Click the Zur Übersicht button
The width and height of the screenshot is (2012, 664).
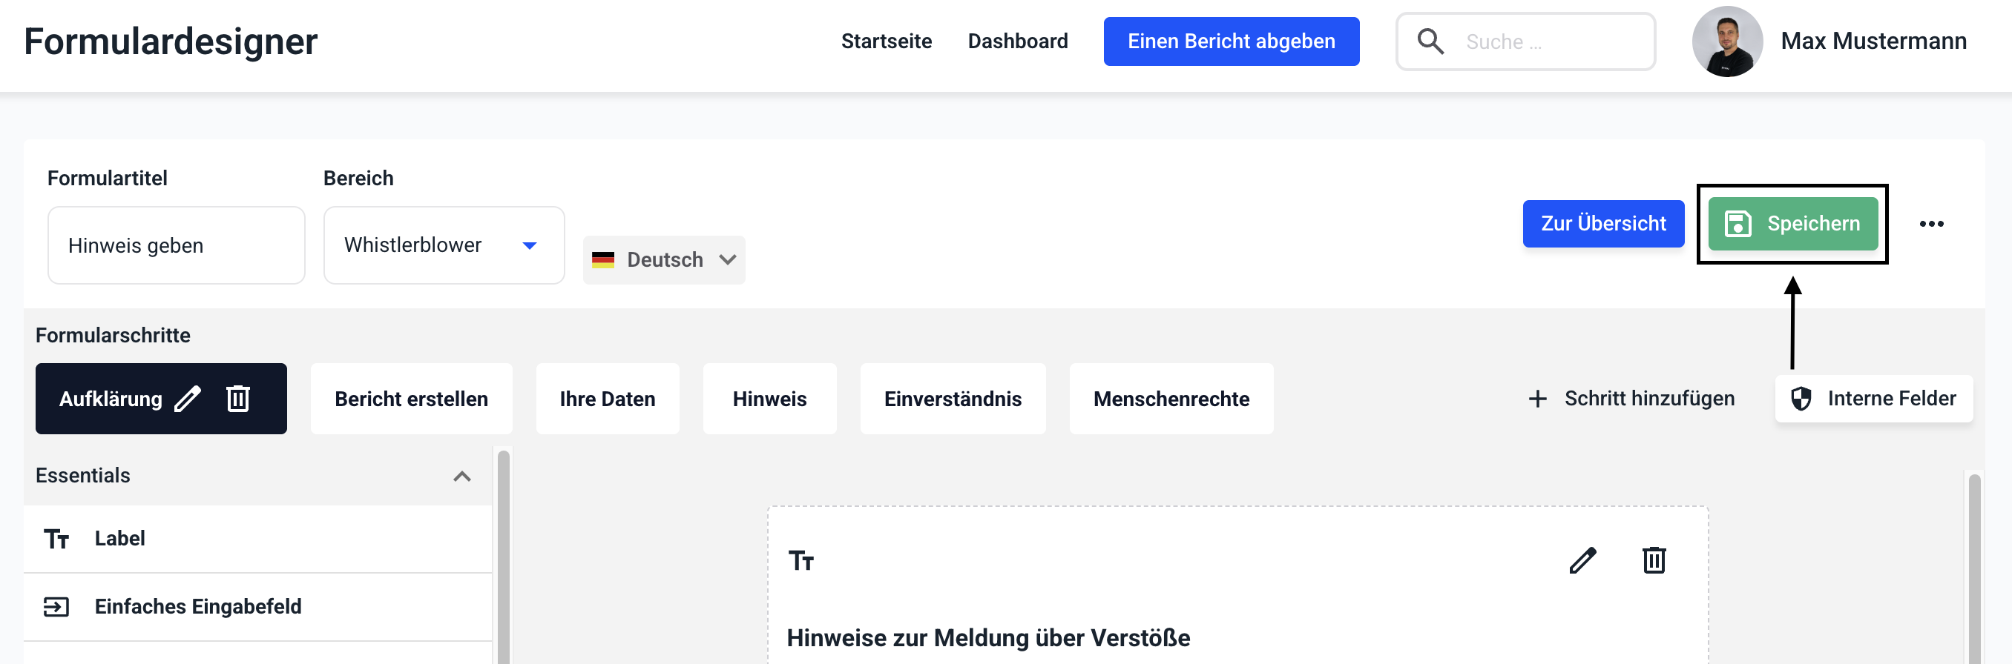(x=1602, y=224)
